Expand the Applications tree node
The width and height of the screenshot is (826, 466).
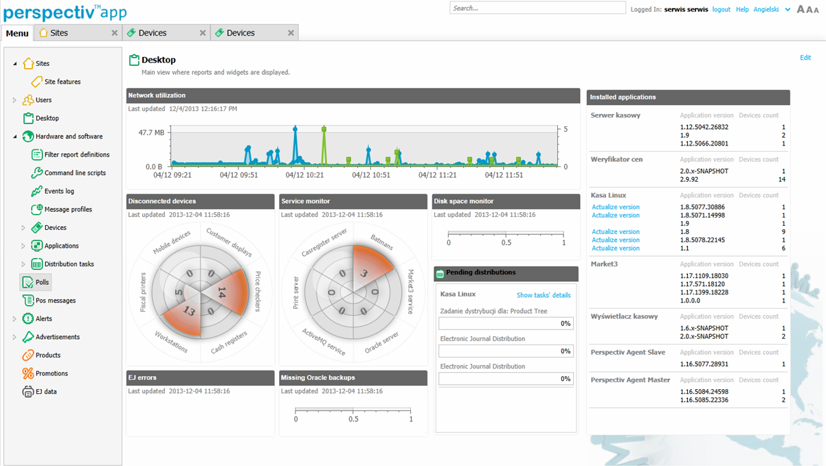pyautogui.click(x=23, y=246)
